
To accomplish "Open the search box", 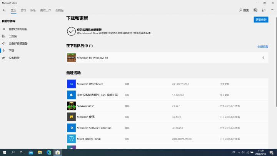I will tap(244, 10).
